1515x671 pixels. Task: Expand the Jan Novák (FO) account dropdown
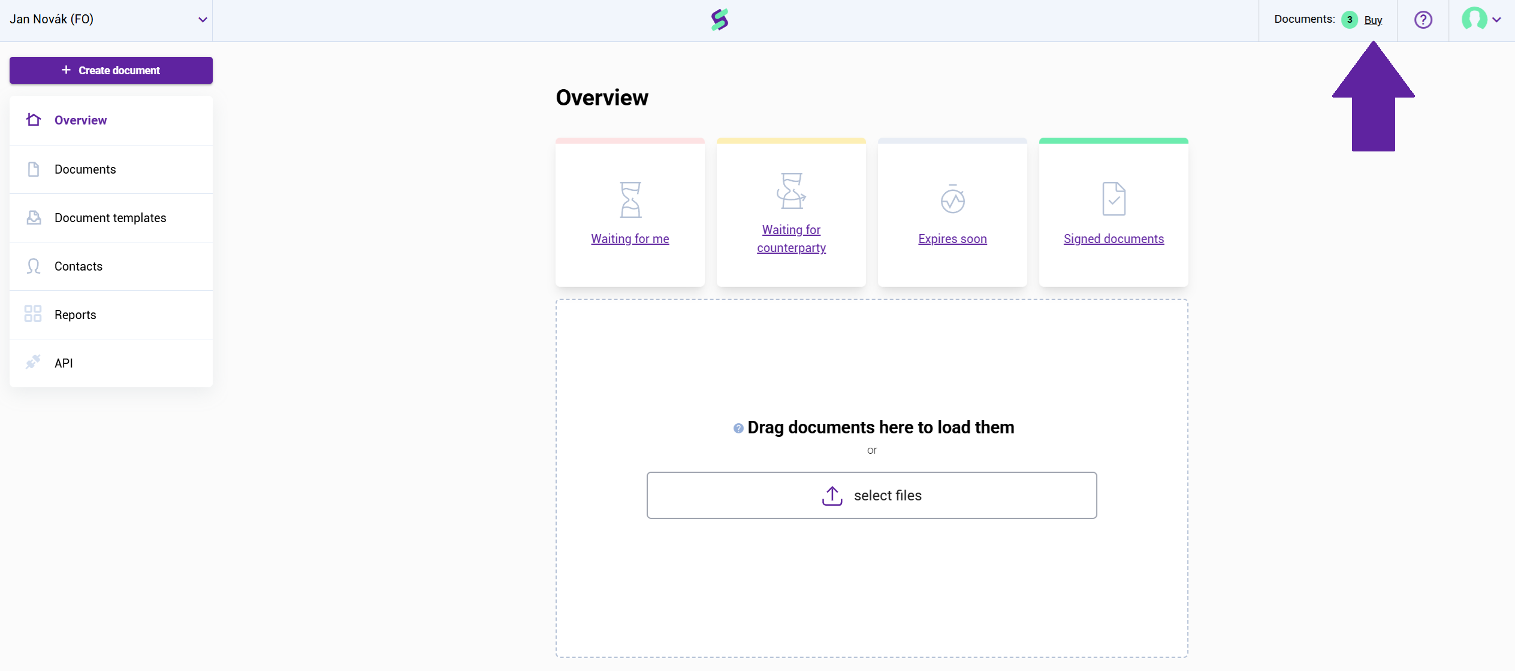click(x=203, y=20)
